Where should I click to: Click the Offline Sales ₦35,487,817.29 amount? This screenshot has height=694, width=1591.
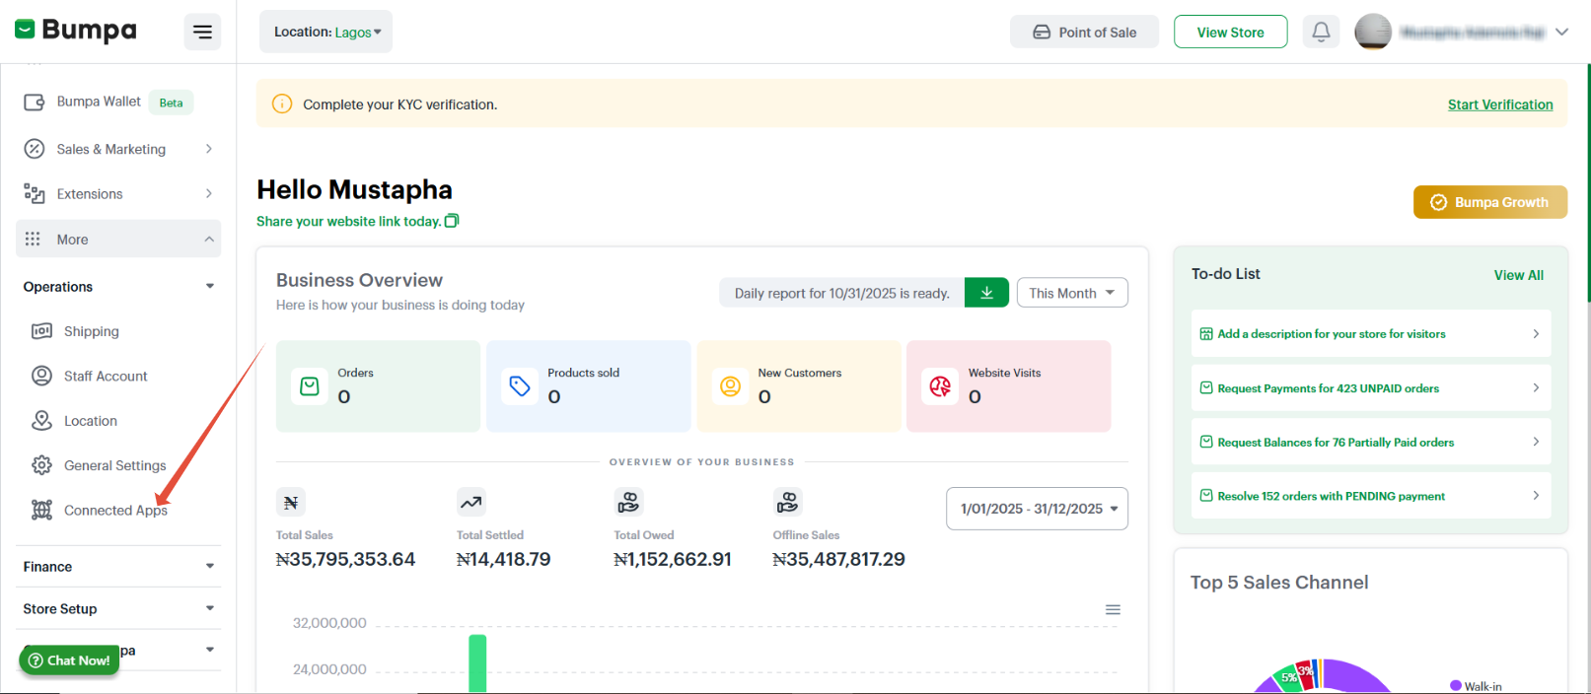[838, 560]
